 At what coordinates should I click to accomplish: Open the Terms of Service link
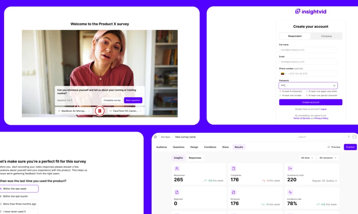pos(301,118)
